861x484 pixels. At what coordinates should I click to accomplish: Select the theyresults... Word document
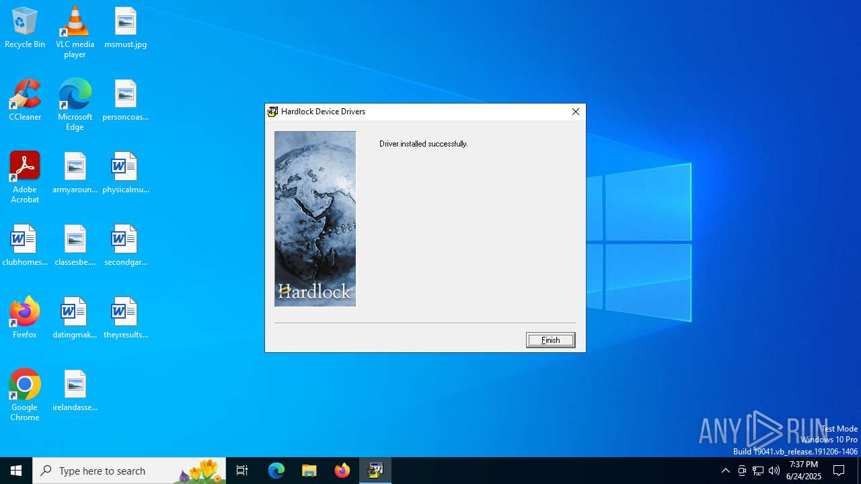point(126,319)
